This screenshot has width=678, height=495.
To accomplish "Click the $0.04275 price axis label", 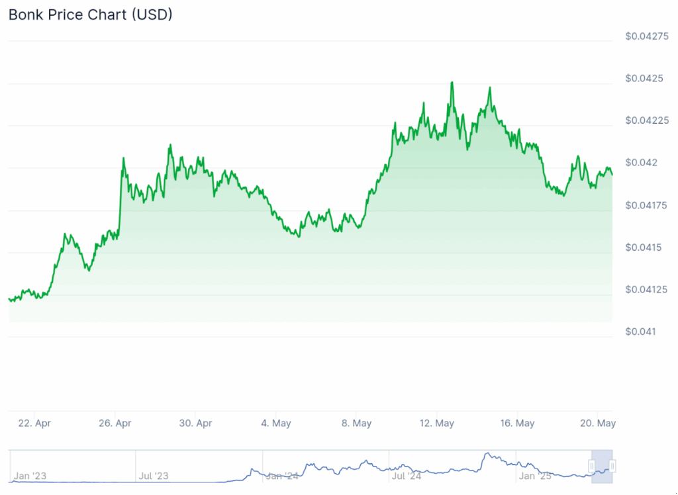I will 647,36.
